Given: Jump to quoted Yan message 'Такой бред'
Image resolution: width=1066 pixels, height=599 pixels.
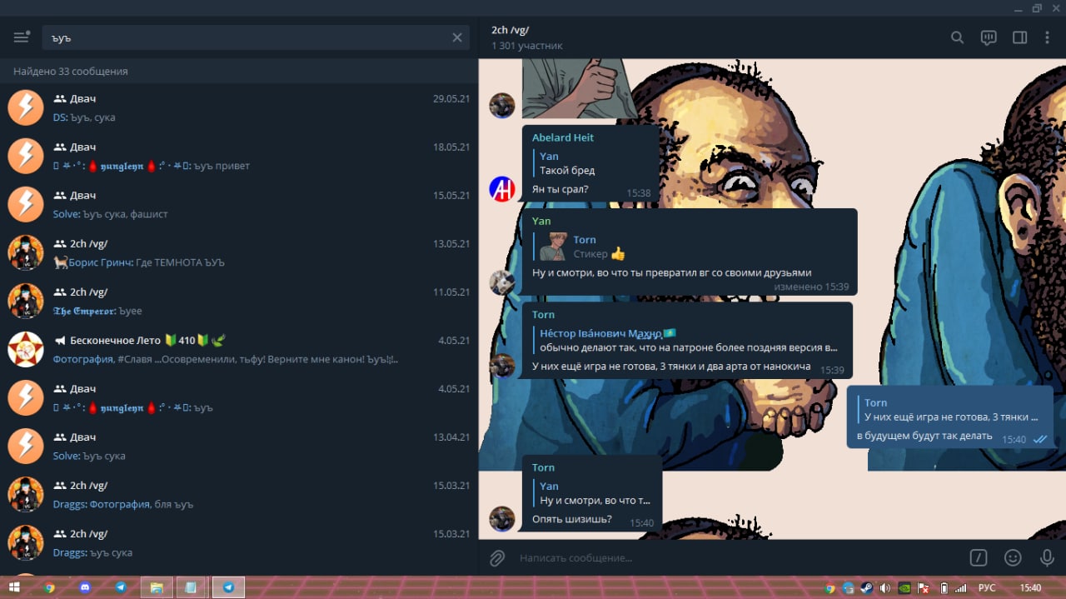Looking at the screenshot, I should (x=591, y=163).
